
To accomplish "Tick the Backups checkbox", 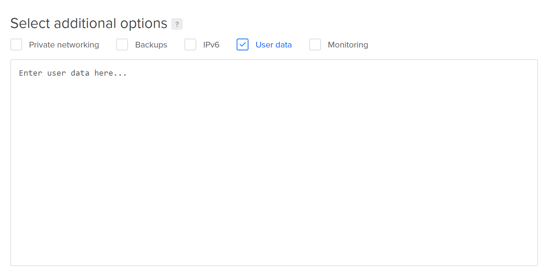I will [x=122, y=45].
